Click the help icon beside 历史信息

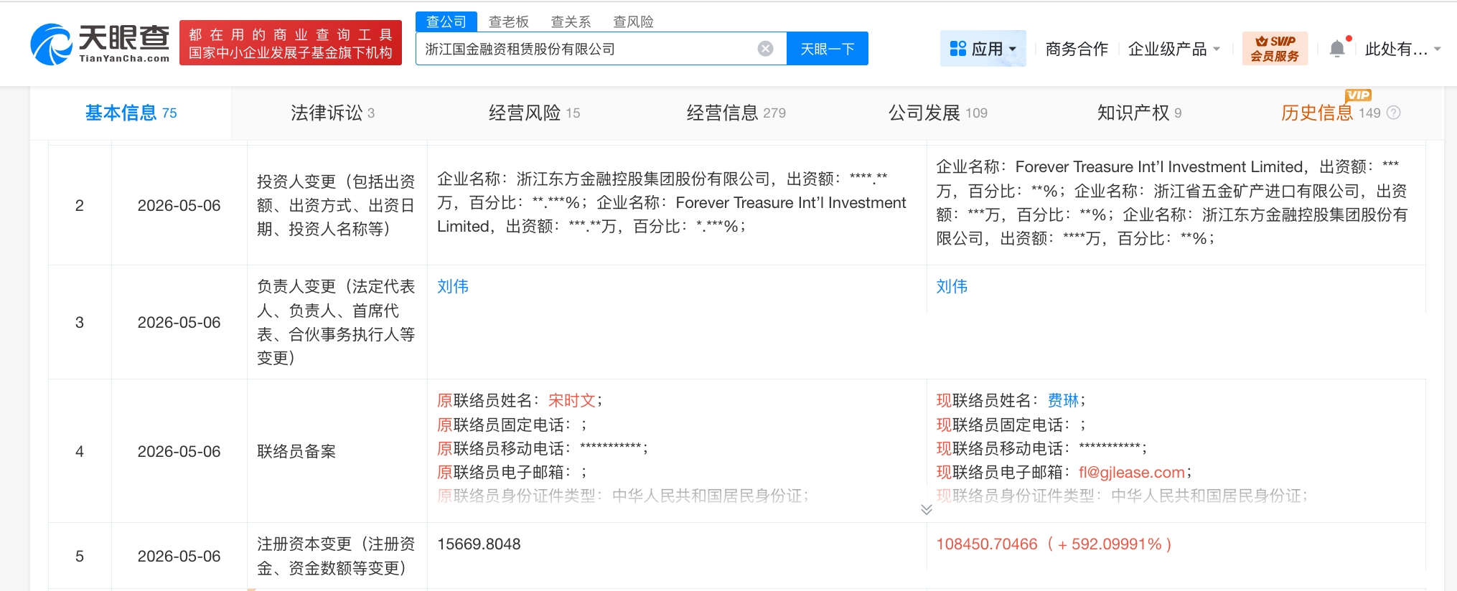tap(1394, 113)
